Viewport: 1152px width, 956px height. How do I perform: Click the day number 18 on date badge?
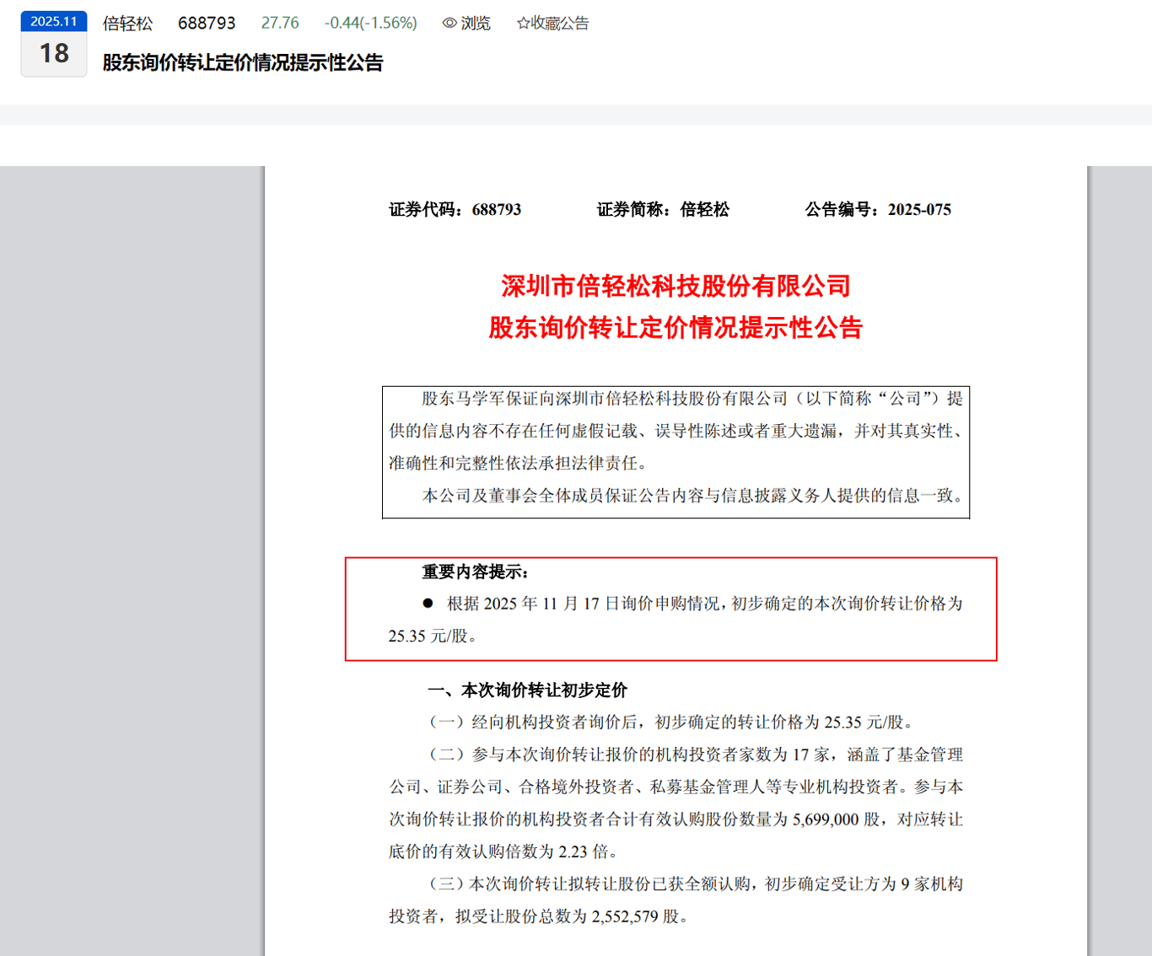[x=54, y=54]
